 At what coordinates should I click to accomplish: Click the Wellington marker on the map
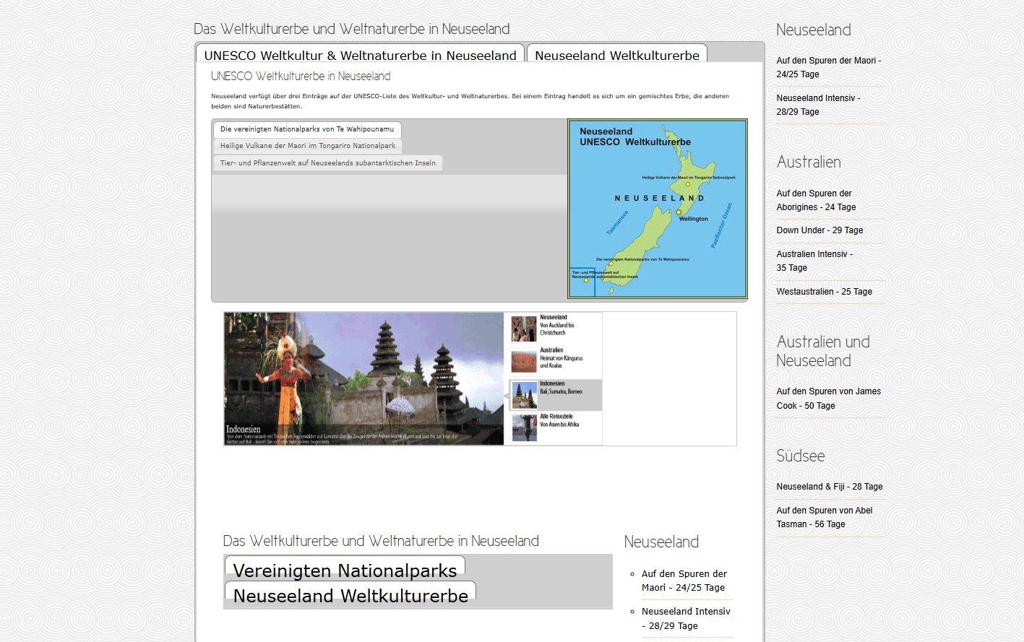[x=679, y=212]
